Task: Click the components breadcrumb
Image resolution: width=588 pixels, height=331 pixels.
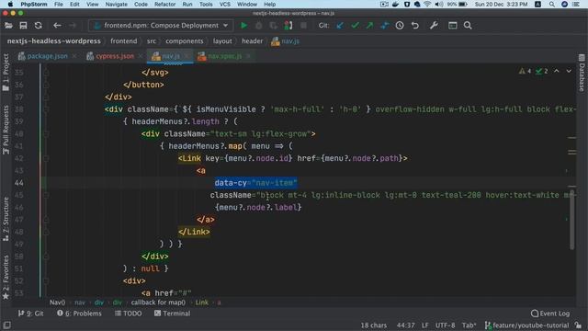Action: pyautogui.click(x=185, y=41)
